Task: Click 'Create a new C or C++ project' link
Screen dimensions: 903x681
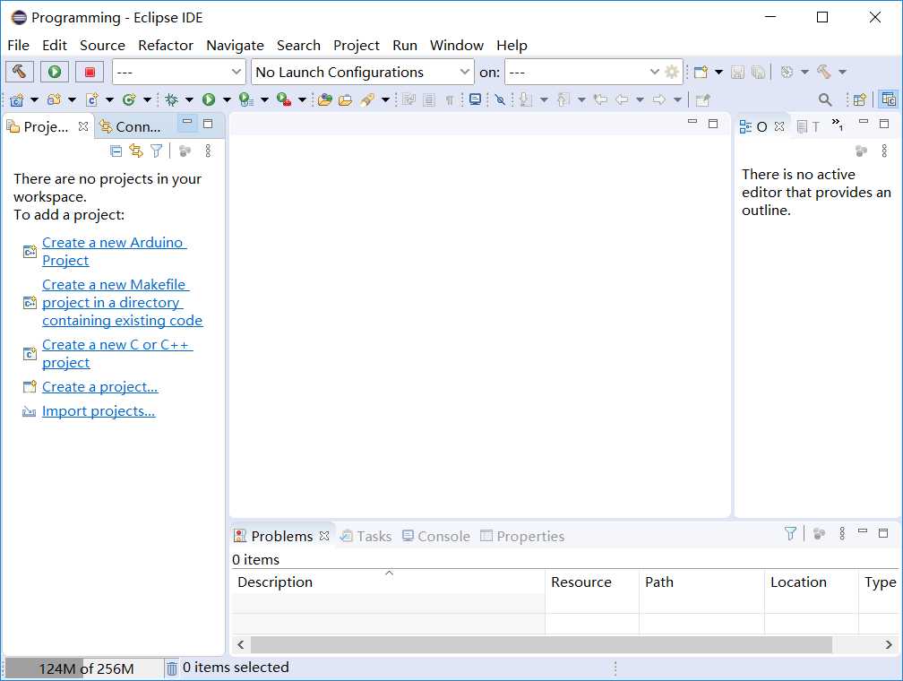Action: 116,353
